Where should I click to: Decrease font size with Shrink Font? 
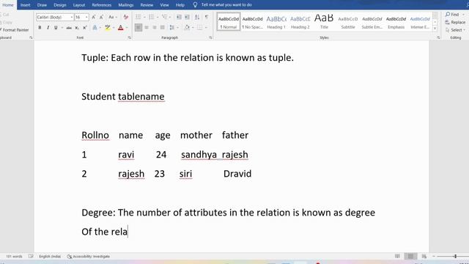click(x=101, y=18)
